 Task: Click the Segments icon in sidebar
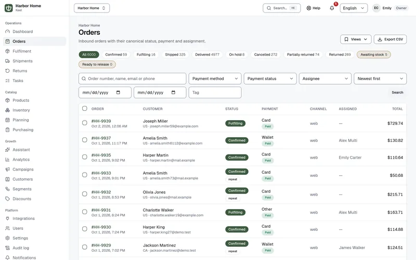tap(7, 189)
